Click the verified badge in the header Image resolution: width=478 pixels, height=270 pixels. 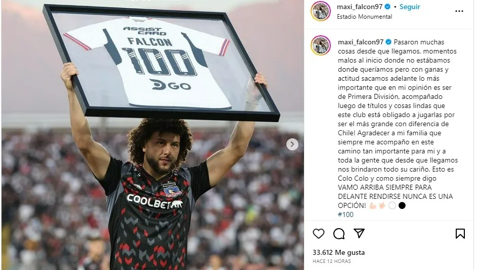(387, 7)
